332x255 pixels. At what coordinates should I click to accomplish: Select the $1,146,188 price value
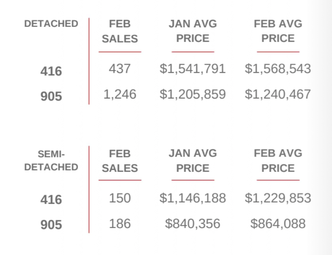click(193, 198)
